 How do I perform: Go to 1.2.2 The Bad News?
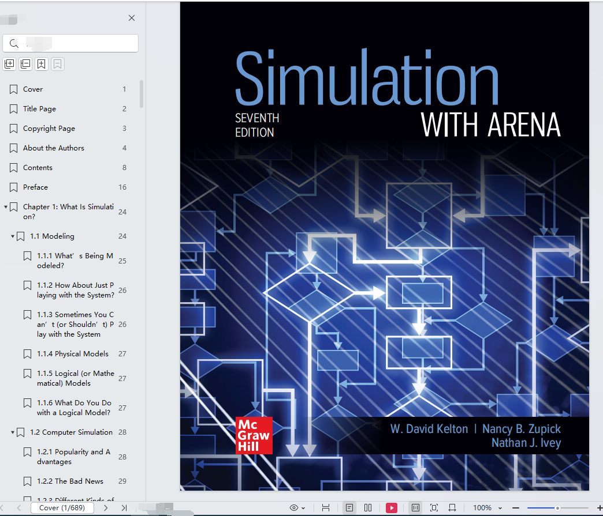70,481
